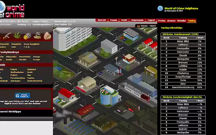Select the red ROCK bar building
216x135 pixels.
85,111
